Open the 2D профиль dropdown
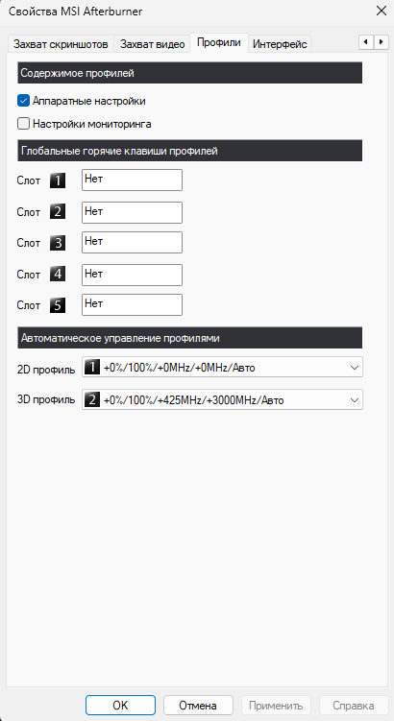 pyautogui.click(x=222, y=367)
